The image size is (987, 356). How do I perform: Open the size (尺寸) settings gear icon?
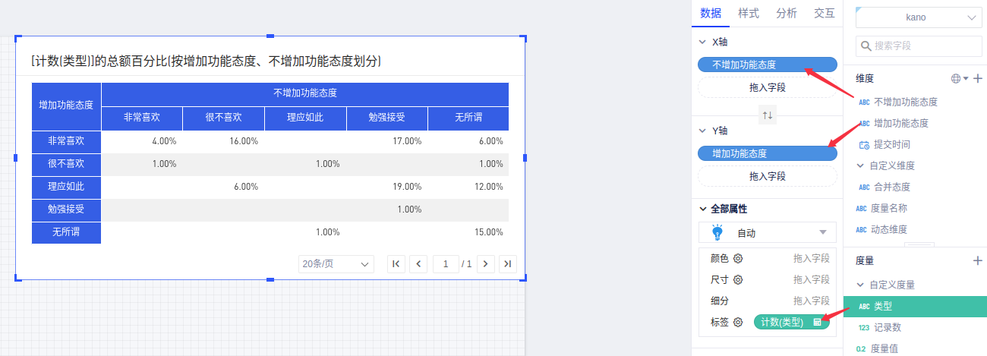tap(738, 279)
